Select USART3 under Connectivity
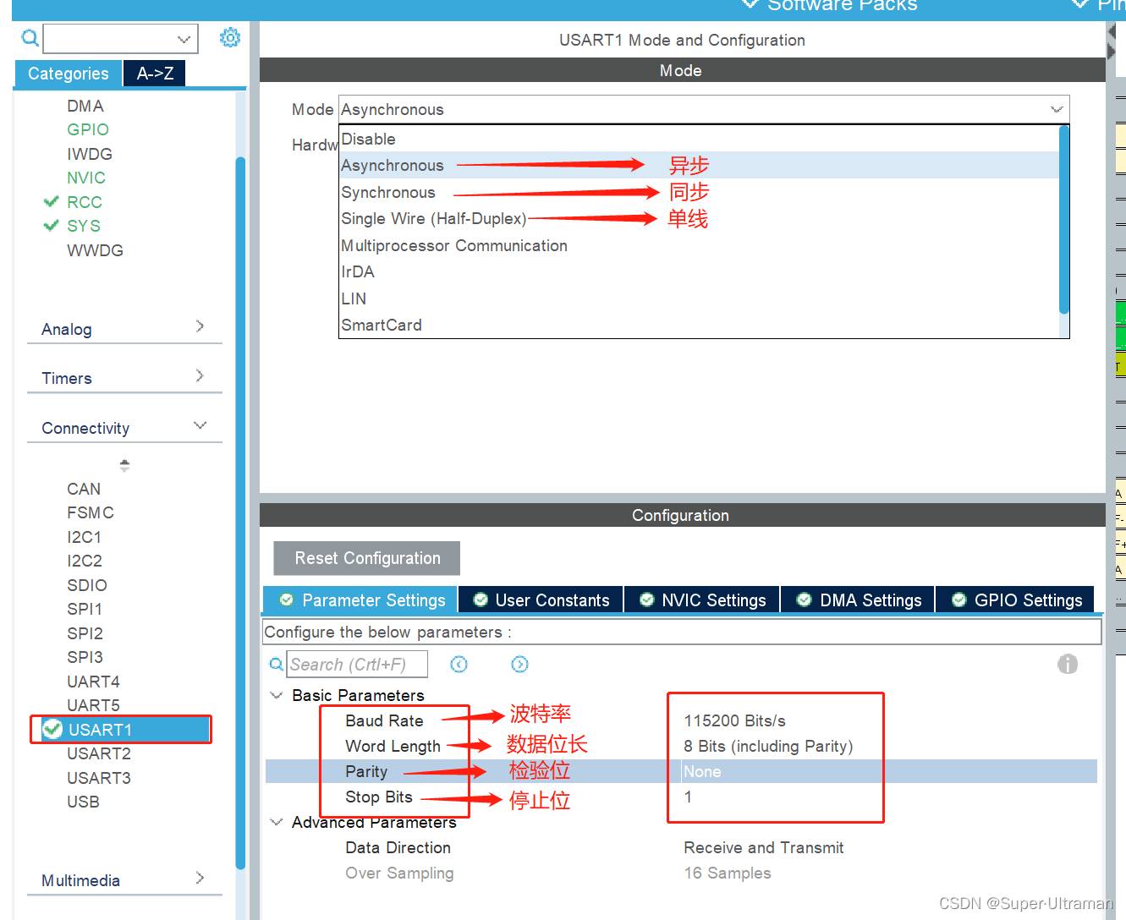The height and width of the screenshot is (920, 1126). coord(99,778)
